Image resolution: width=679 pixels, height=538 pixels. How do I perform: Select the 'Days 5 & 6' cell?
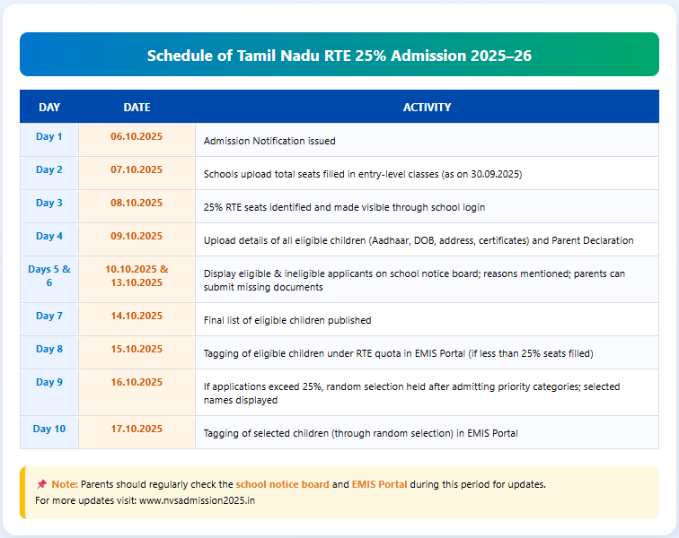[x=49, y=275]
